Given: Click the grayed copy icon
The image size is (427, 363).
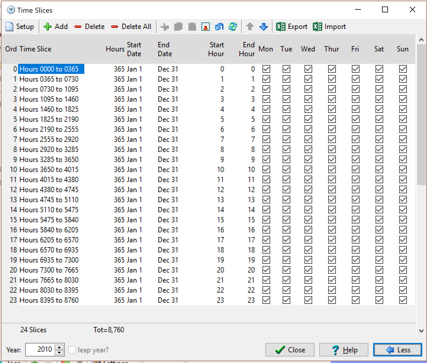Looking at the screenshot, I should tap(178, 27).
